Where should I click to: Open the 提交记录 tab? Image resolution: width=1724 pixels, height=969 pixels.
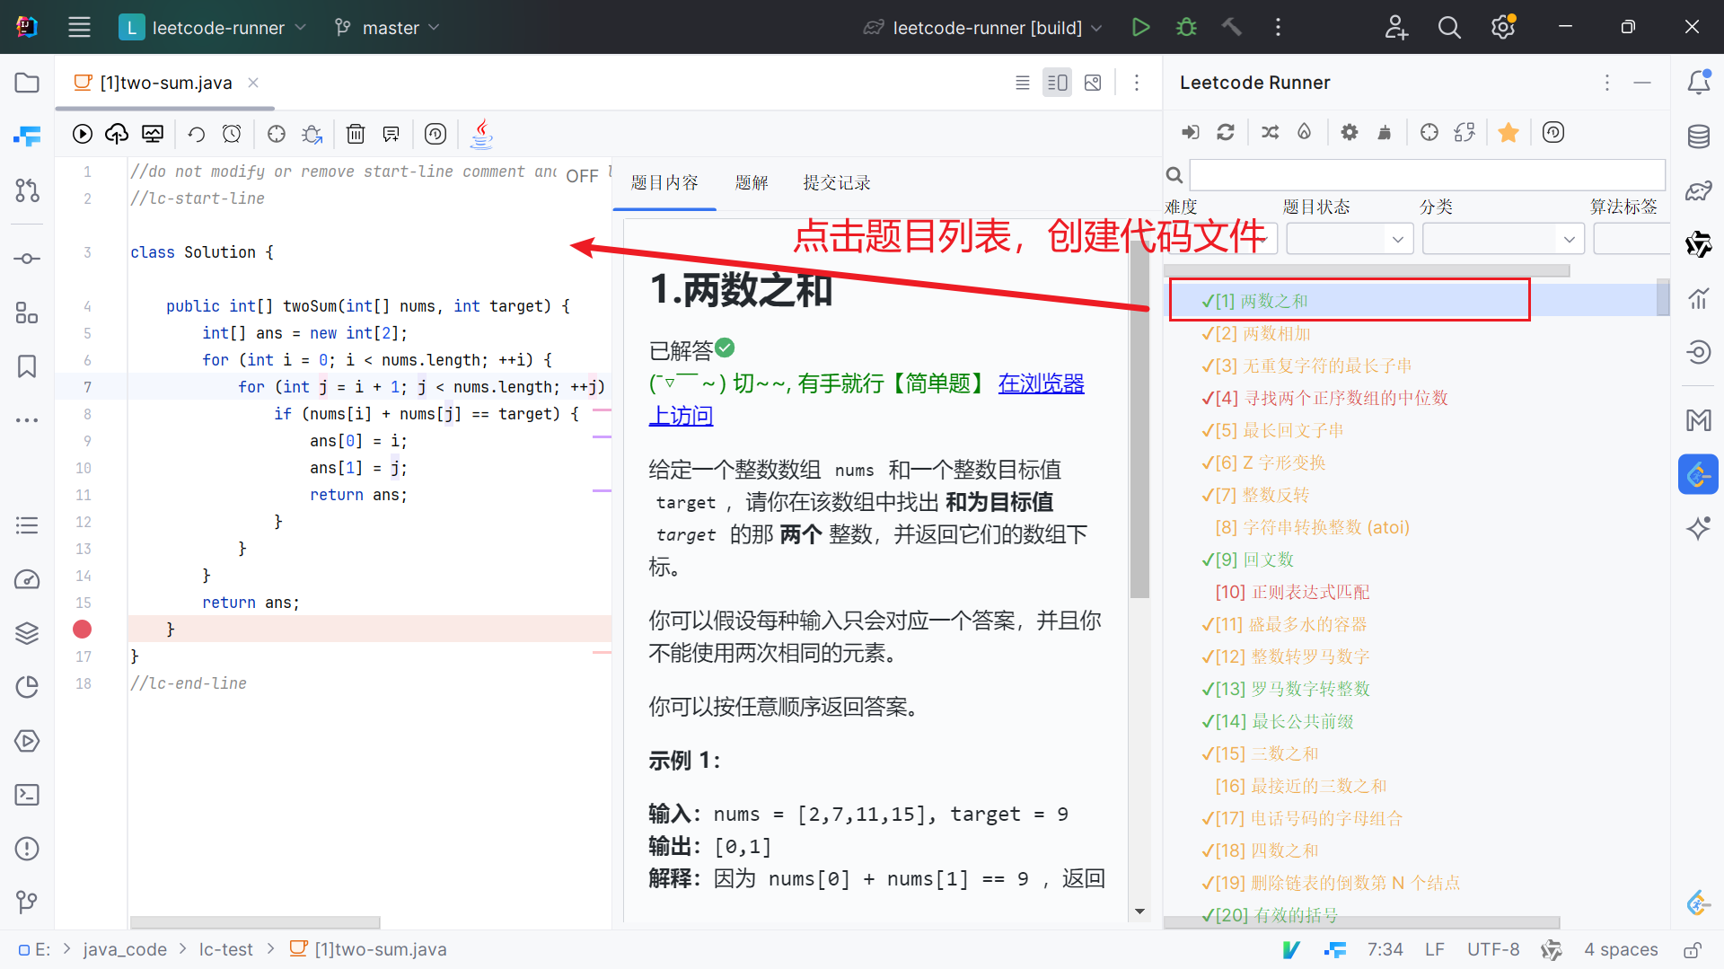pyautogui.click(x=836, y=182)
